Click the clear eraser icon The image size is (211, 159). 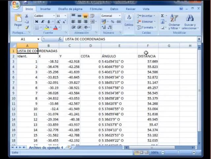(x=163, y=28)
